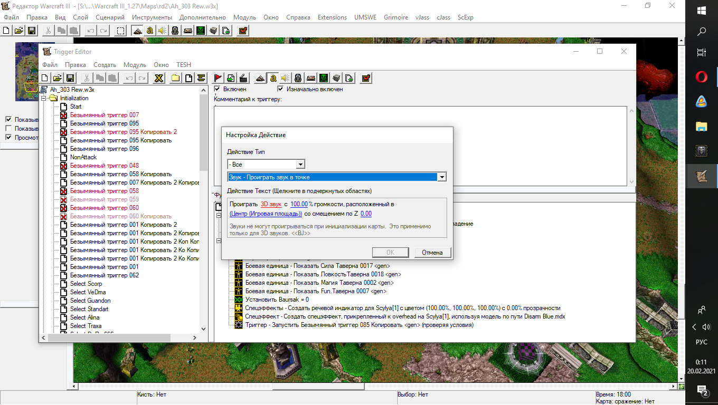Create new category folder icon in Trigger Editor

tap(175, 78)
